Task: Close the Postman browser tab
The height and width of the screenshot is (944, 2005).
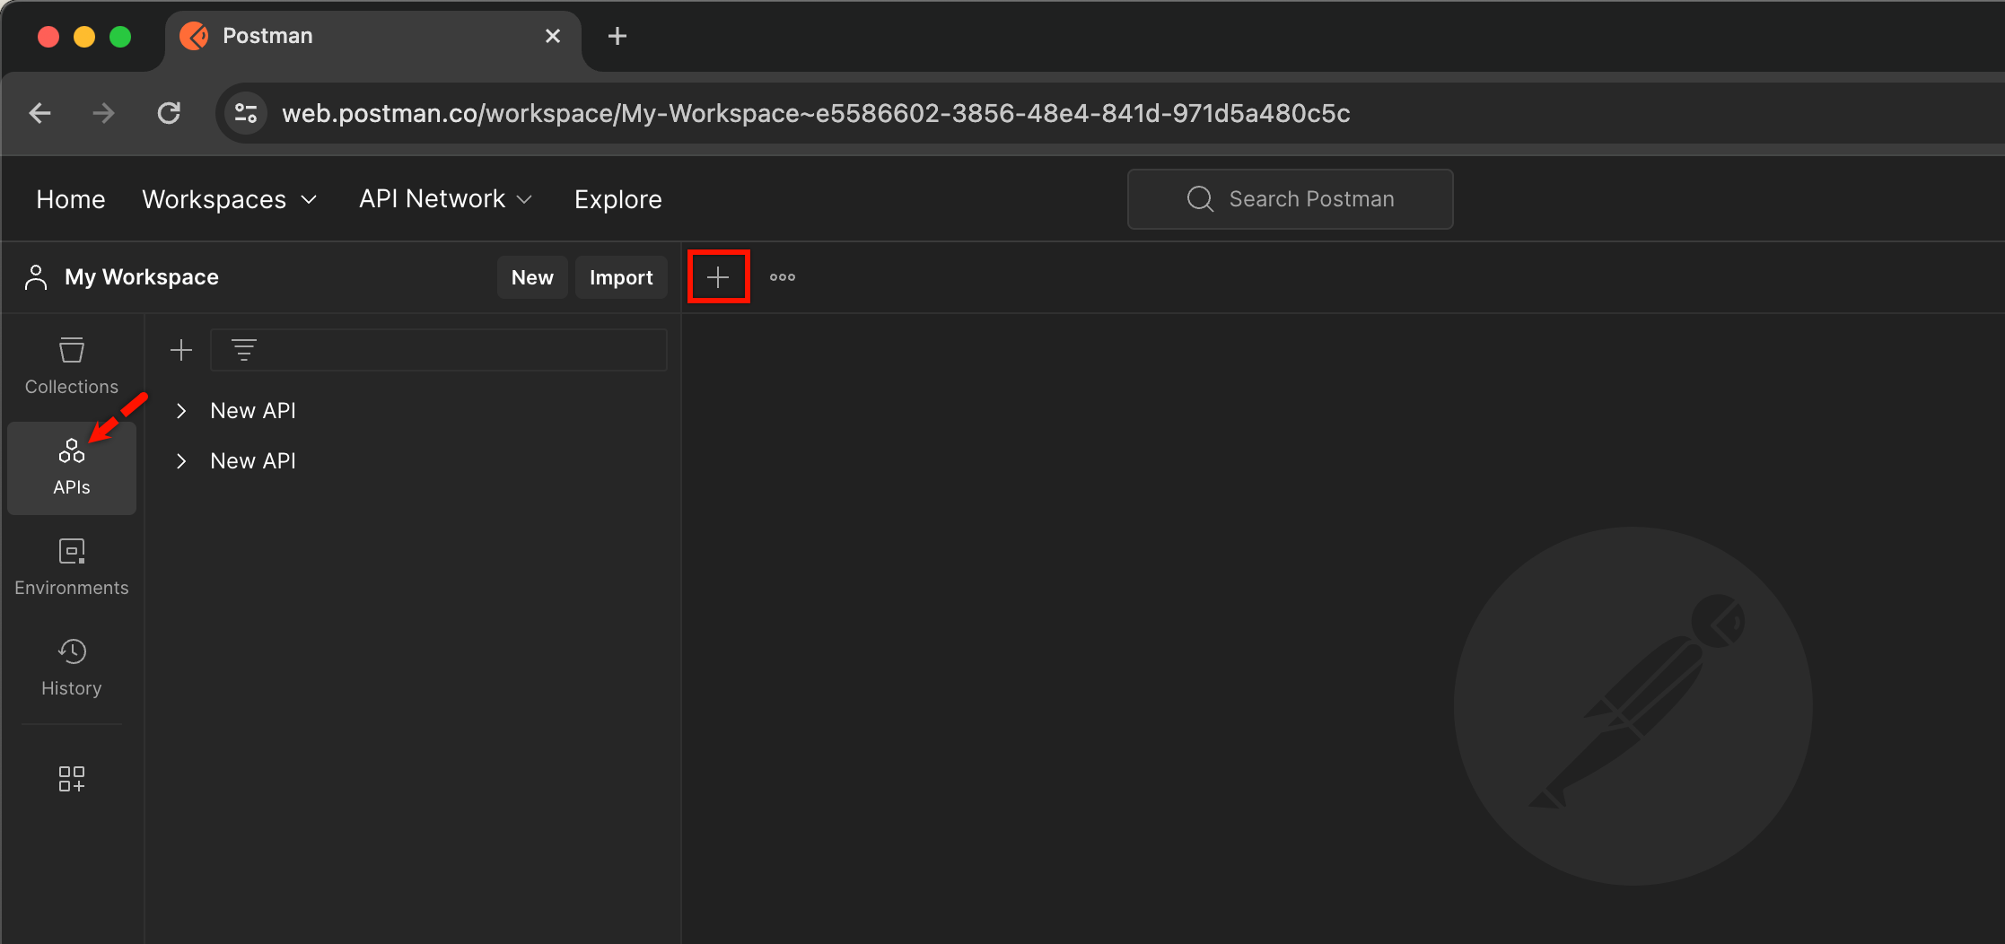Action: (553, 36)
